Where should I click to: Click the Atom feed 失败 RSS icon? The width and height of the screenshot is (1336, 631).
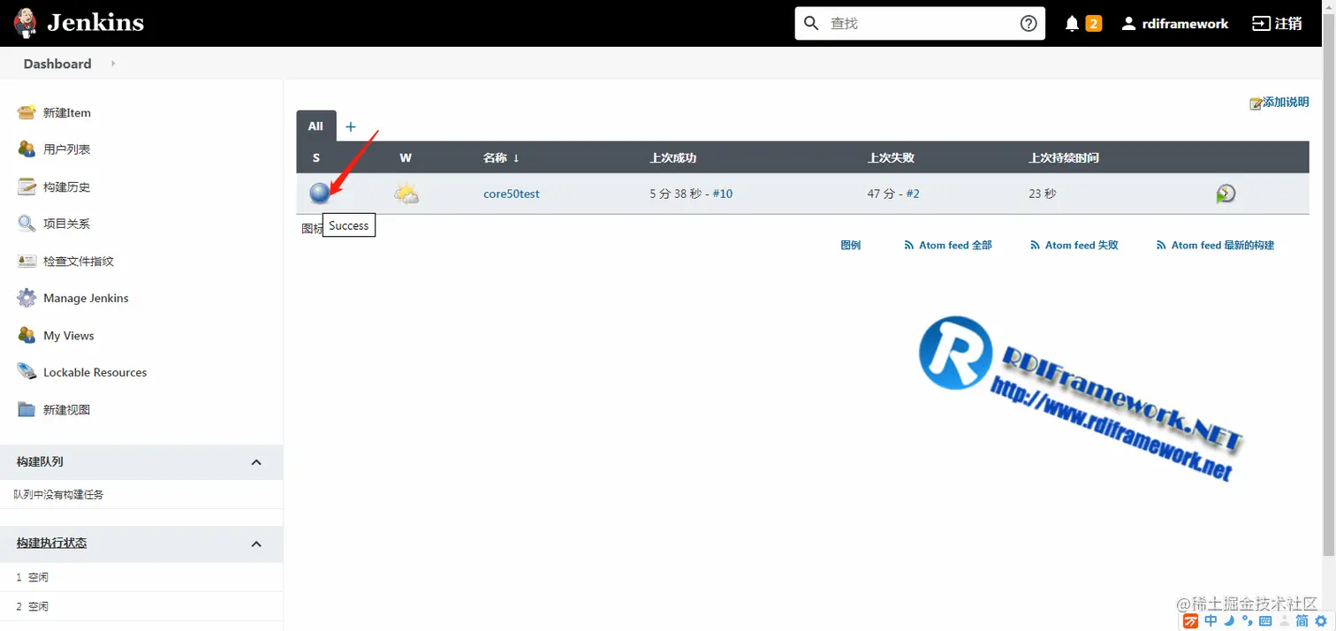[1035, 245]
